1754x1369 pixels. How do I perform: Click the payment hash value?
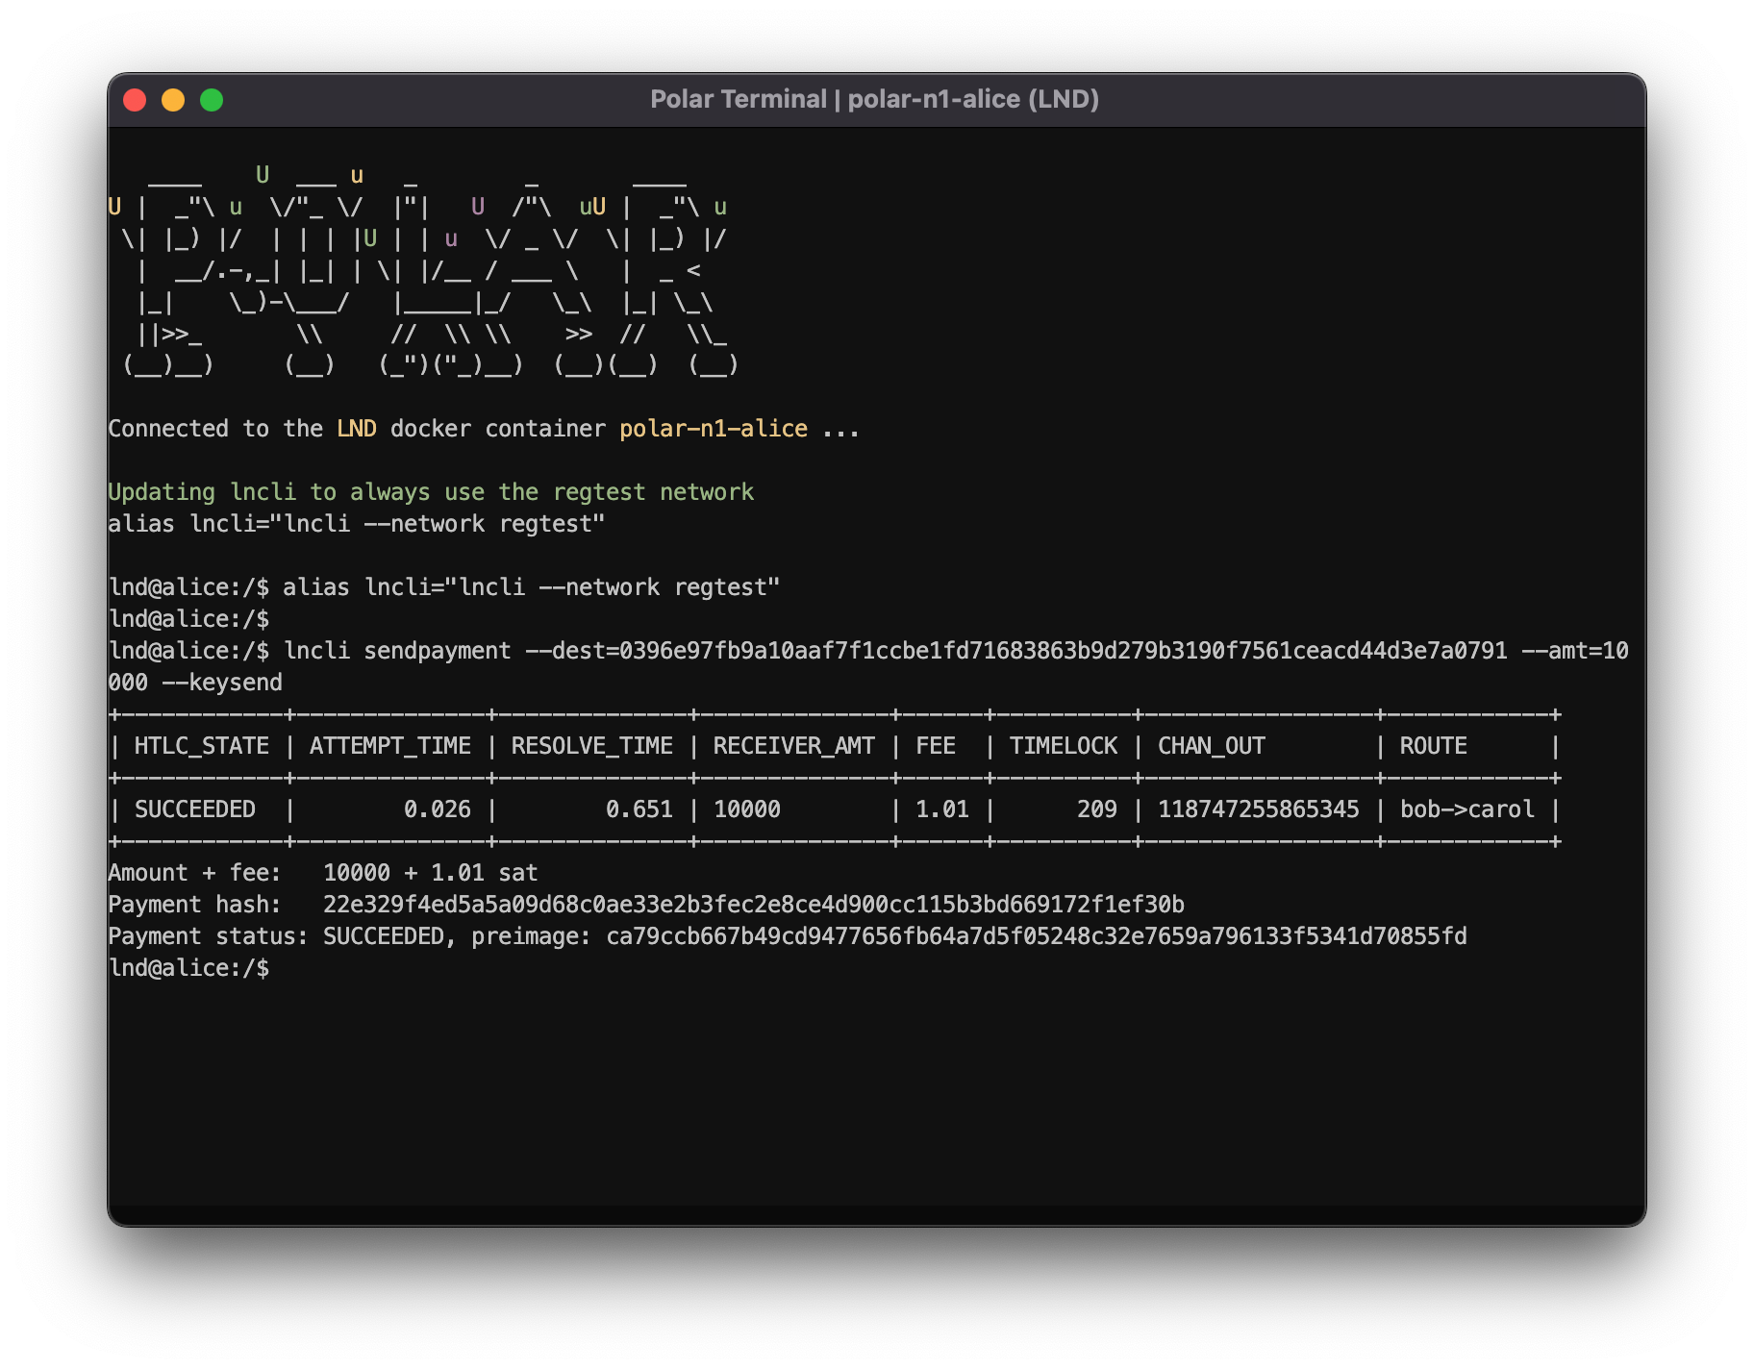(754, 905)
